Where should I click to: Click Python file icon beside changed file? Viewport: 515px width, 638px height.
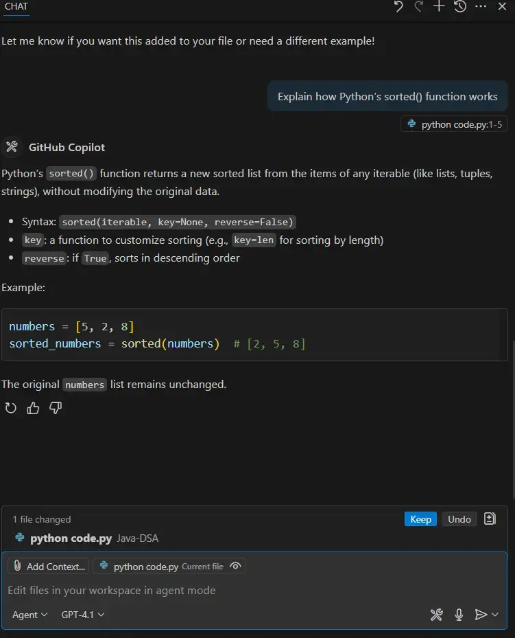pyautogui.click(x=19, y=538)
